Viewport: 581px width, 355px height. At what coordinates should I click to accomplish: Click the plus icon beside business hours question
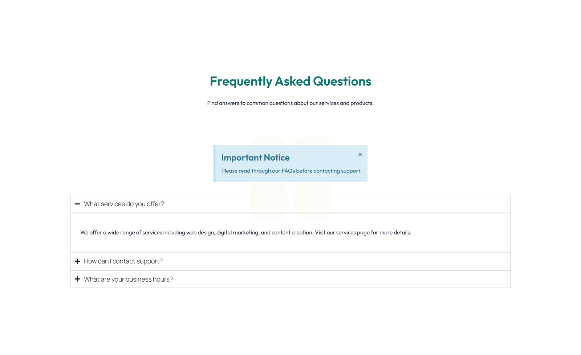(x=77, y=279)
